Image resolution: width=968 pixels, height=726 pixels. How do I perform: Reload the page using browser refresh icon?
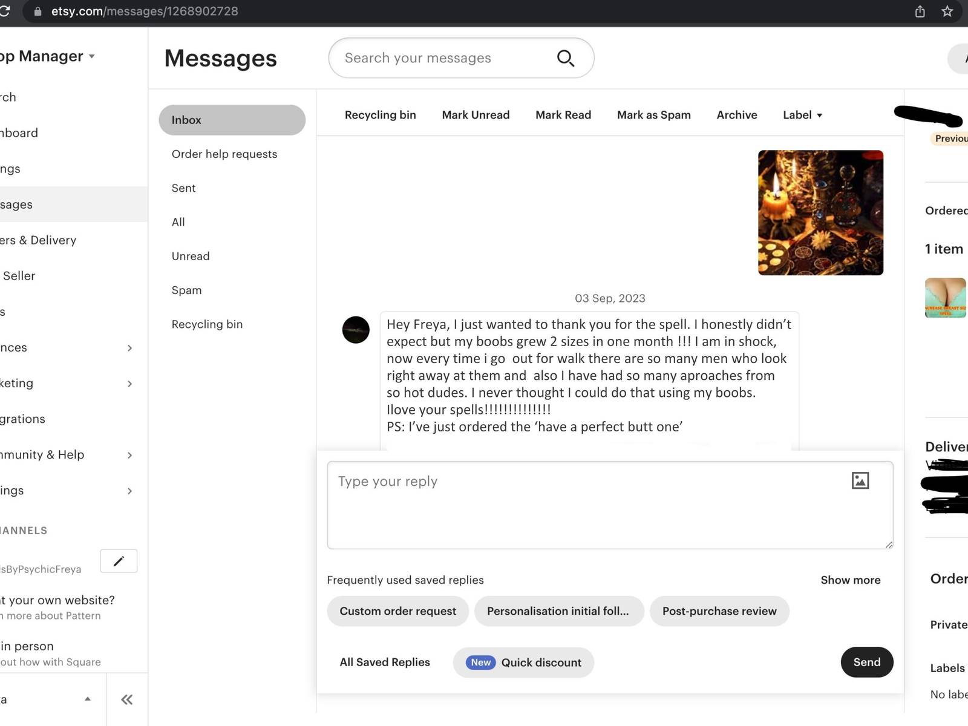(5, 11)
